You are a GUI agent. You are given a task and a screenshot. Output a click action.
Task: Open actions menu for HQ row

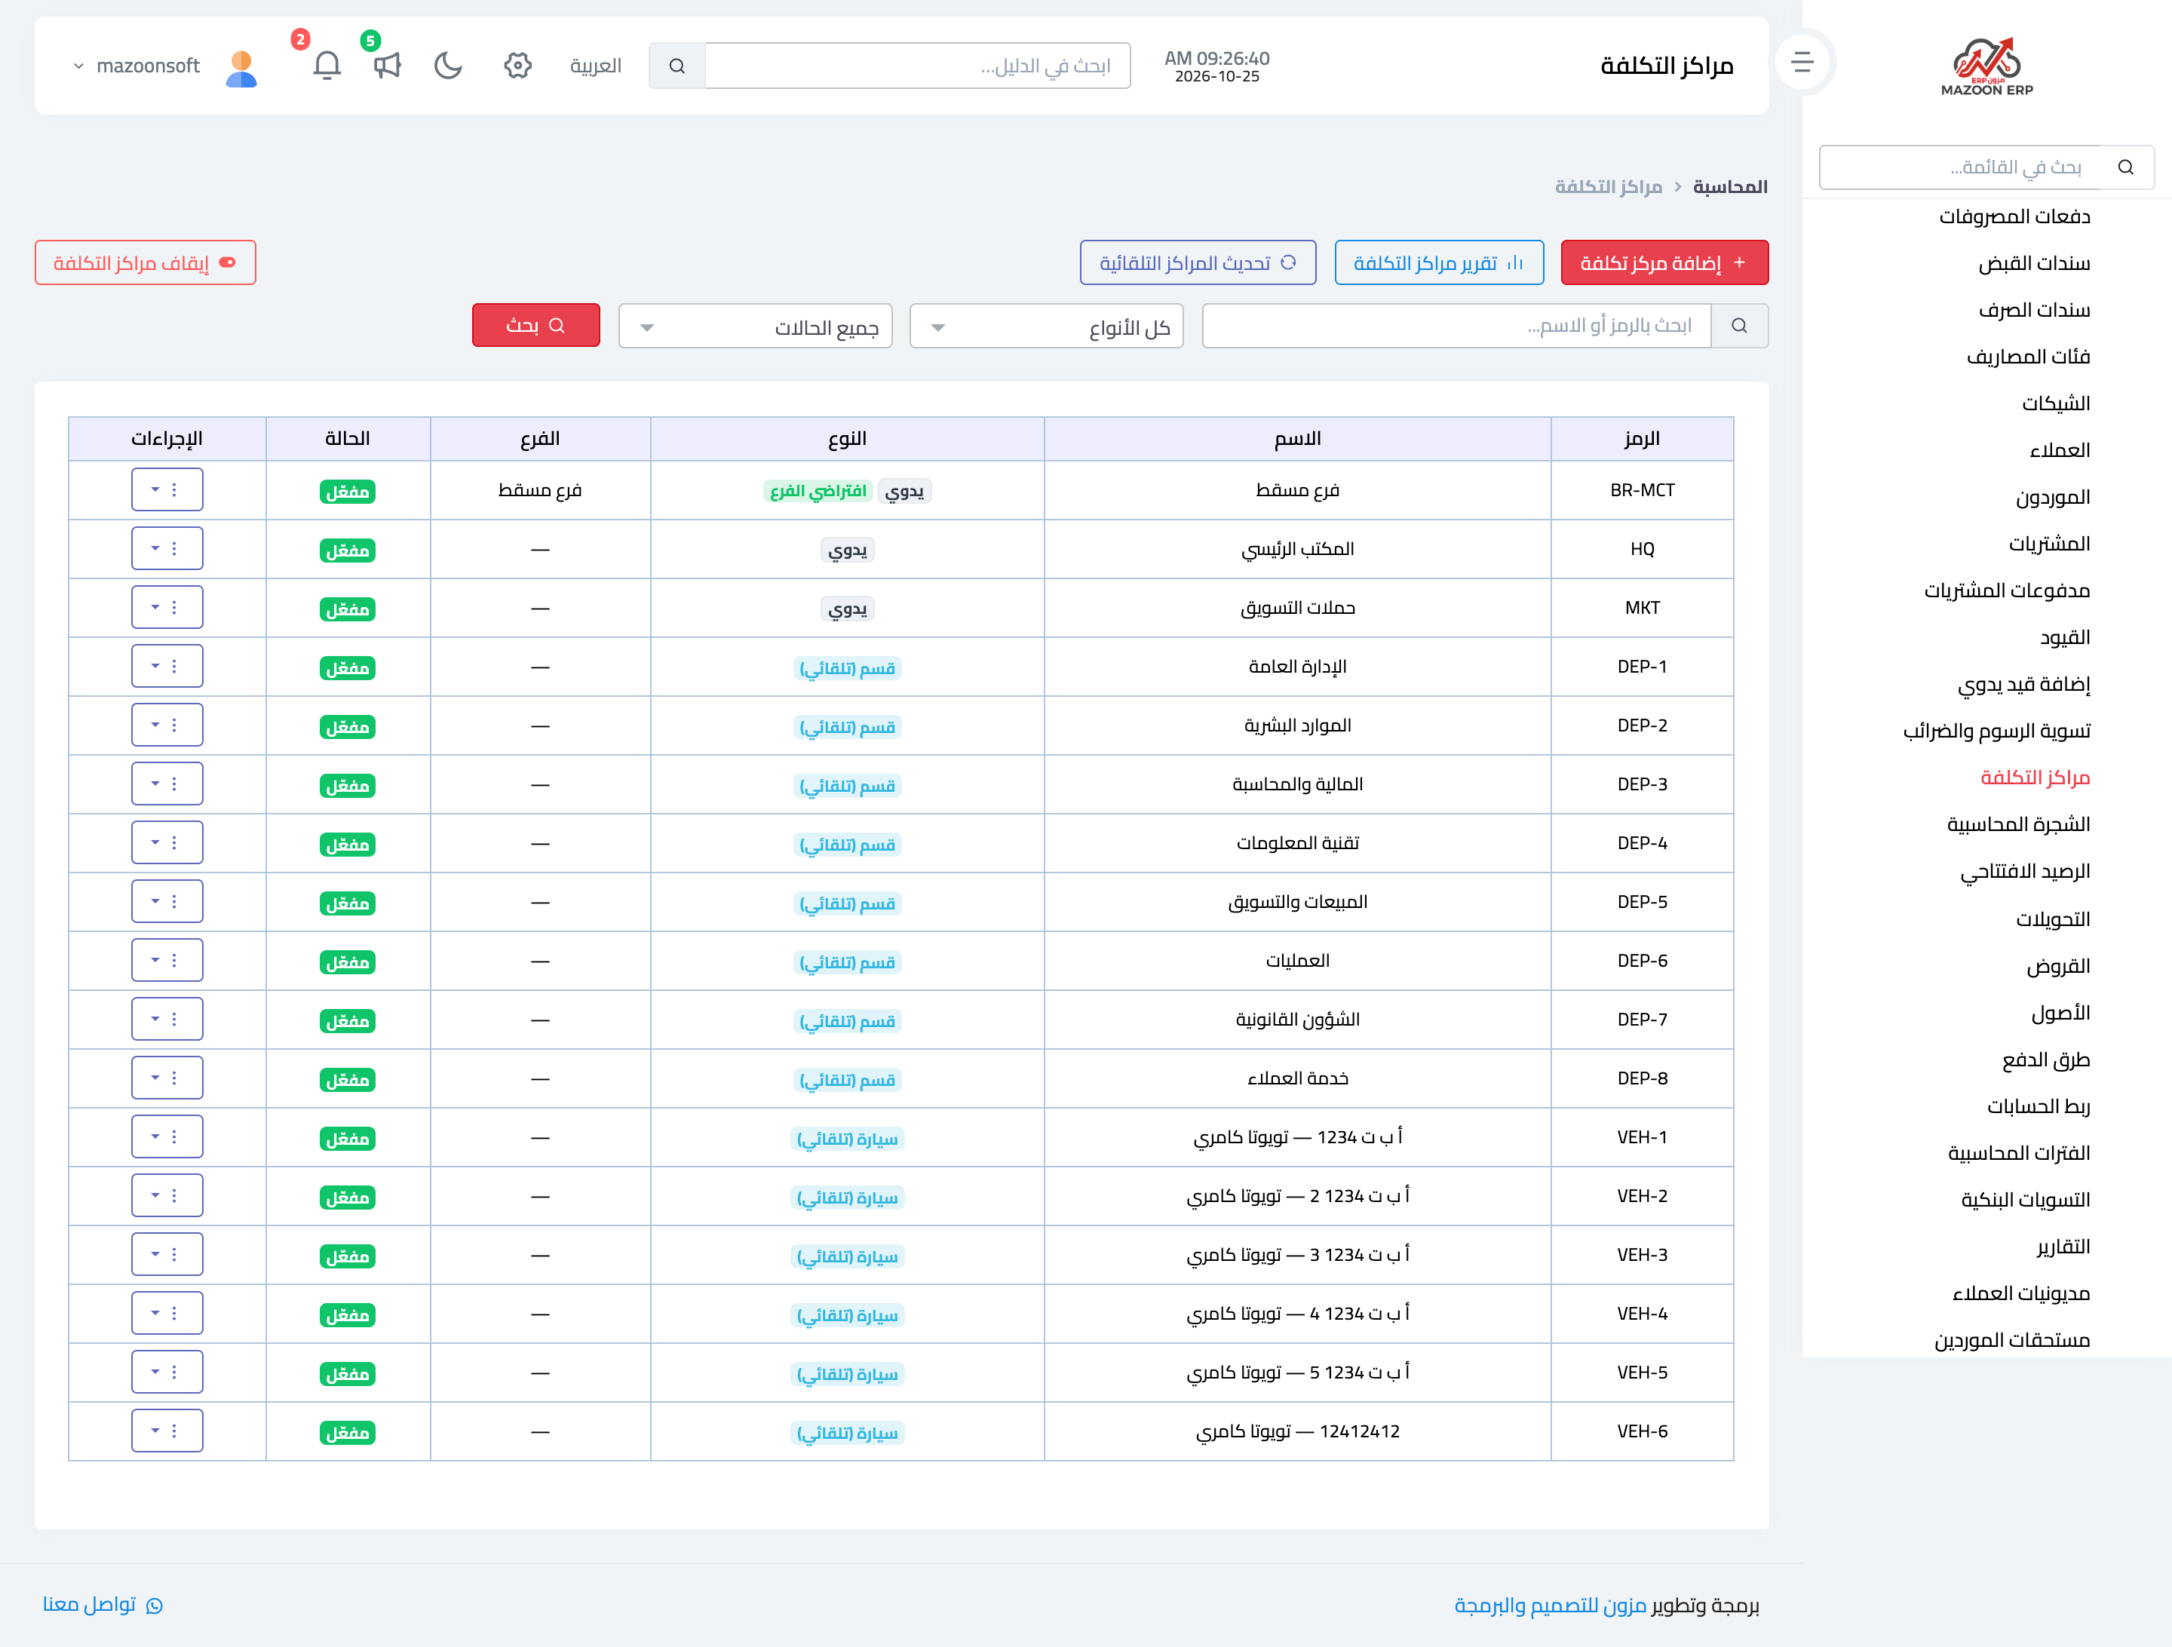click(x=167, y=548)
